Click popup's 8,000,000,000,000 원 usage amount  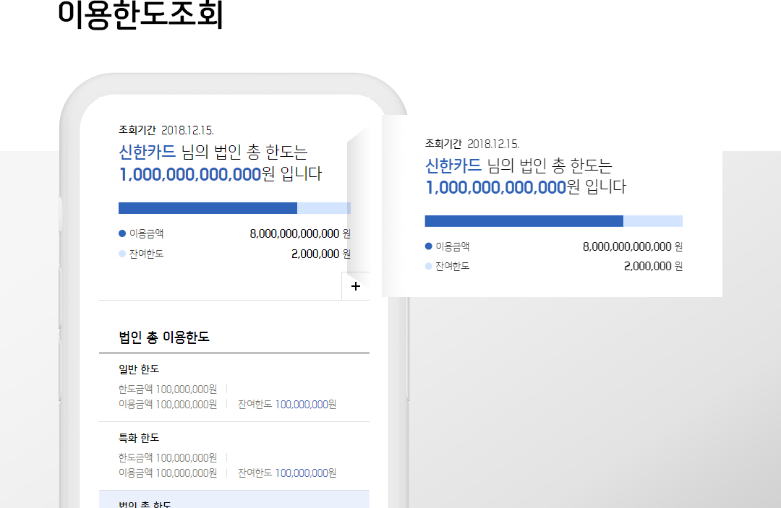click(633, 246)
